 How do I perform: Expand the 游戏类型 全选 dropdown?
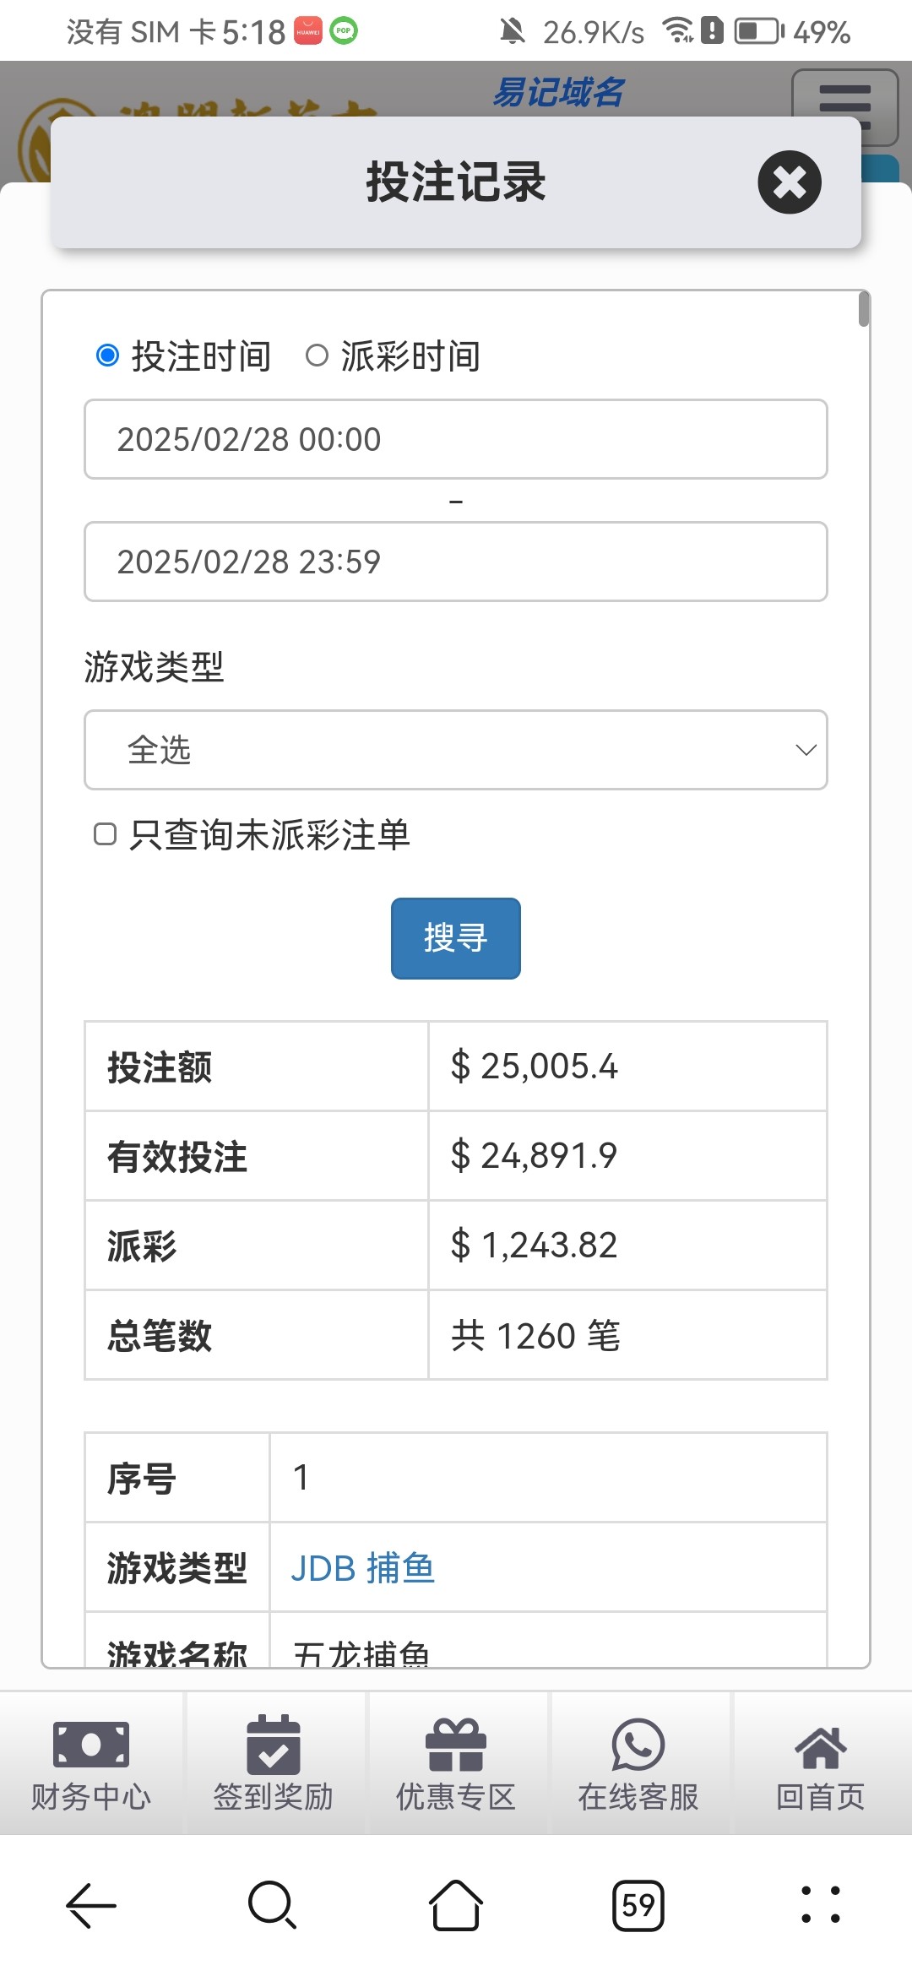click(x=456, y=750)
